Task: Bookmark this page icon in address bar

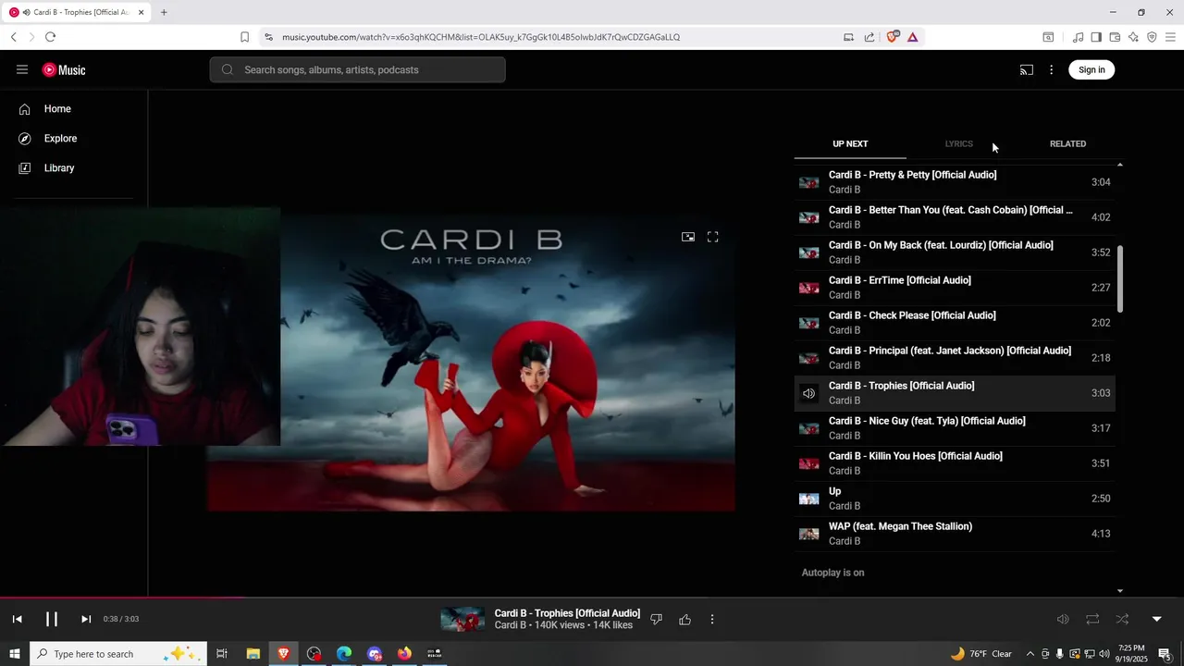Action: tap(244, 37)
